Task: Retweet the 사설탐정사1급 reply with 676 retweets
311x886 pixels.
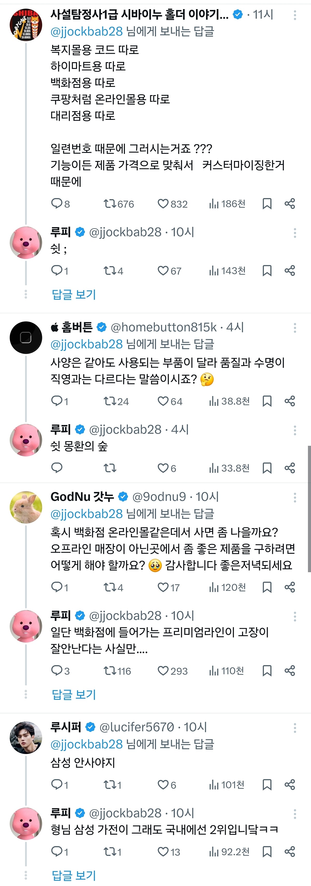Action: [x=110, y=204]
